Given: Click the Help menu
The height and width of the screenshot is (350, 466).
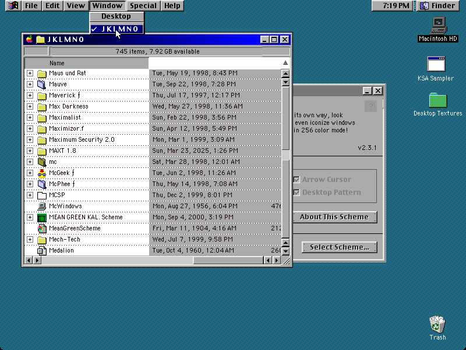Looking at the screenshot, I should (x=172, y=6).
